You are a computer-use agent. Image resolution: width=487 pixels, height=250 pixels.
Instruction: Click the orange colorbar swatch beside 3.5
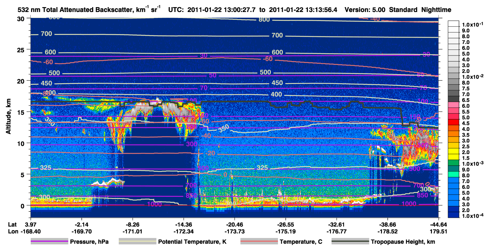[454, 134]
